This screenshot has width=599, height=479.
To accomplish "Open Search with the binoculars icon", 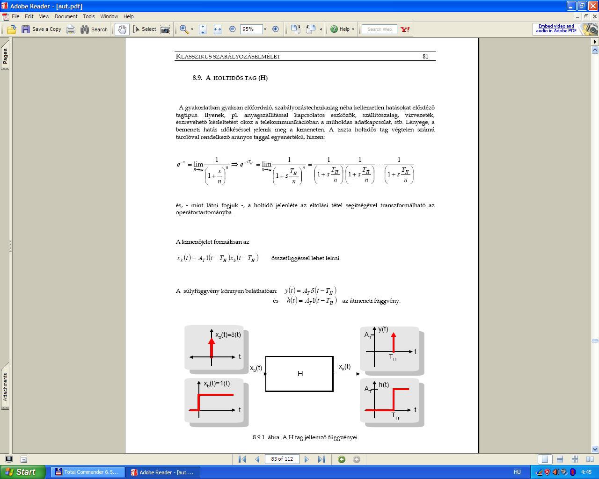I will point(85,29).
